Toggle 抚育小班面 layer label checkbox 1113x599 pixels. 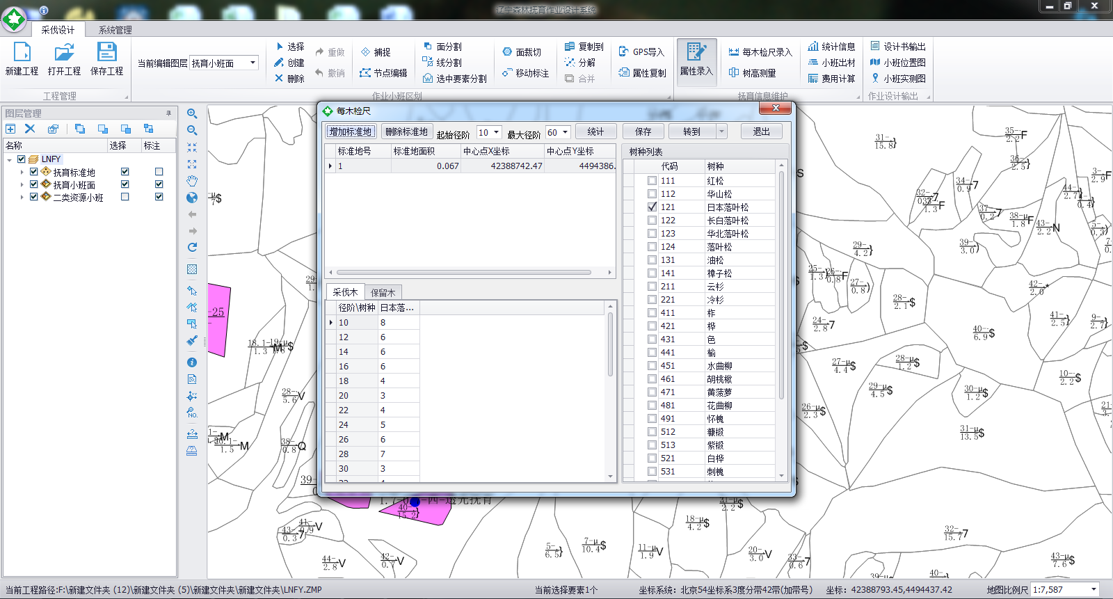[159, 184]
